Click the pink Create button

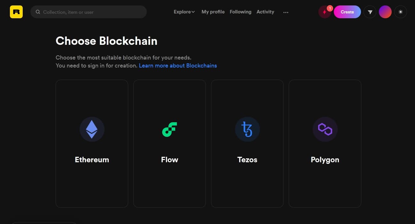pos(347,12)
